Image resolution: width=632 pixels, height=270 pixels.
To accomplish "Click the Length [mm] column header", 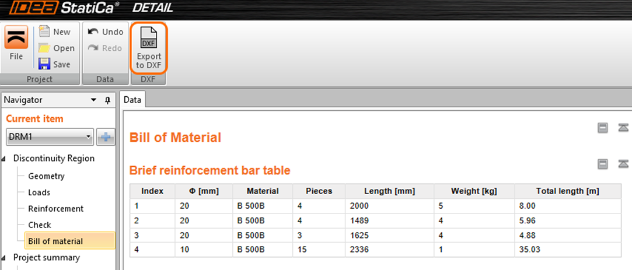I will [389, 191].
